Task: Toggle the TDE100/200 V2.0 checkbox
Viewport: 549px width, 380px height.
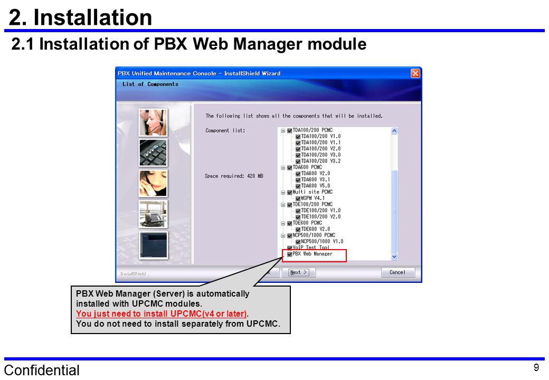Action: pos(298,217)
